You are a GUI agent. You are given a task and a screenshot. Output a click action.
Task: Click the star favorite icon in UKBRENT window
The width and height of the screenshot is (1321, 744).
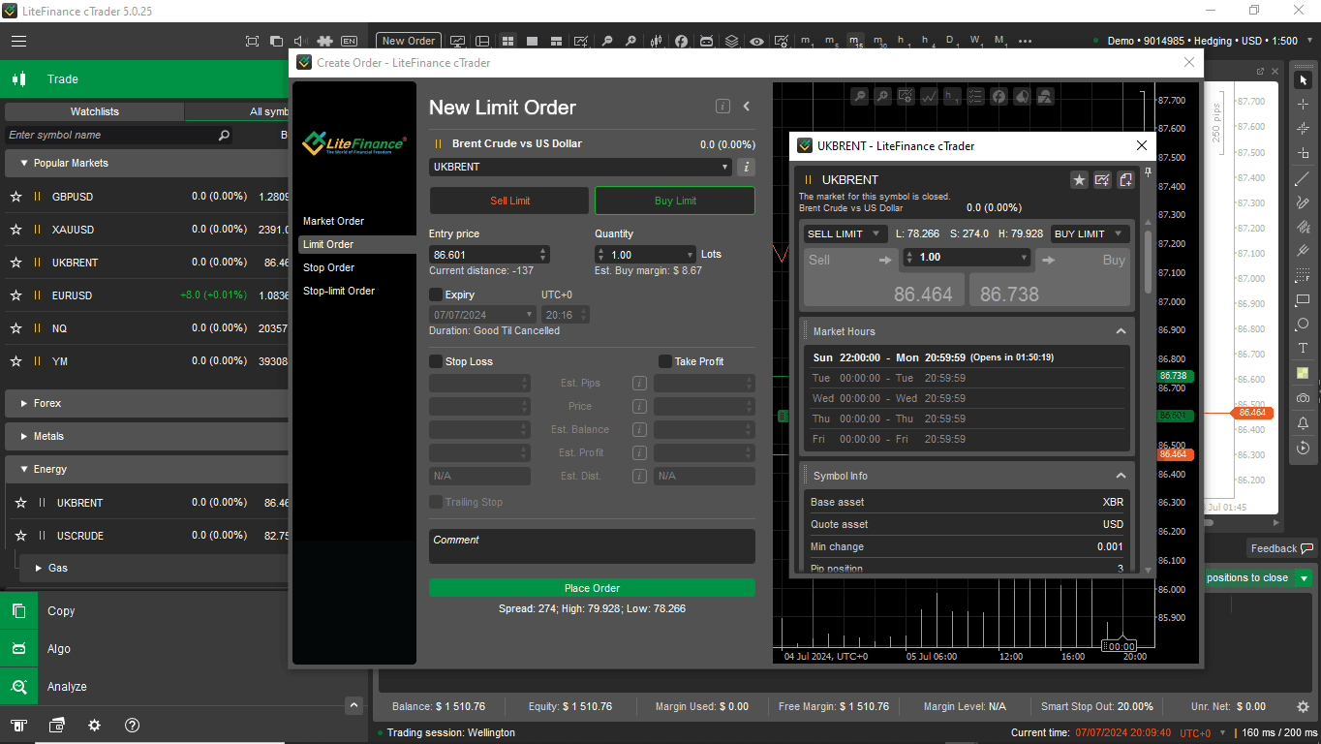[x=1079, y=179]
